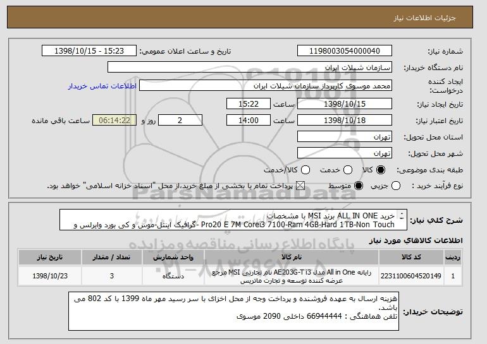The width and height of the screenshot is (487, 344).
Task: Click the delivery city field تهران
Action: point(345,153)
